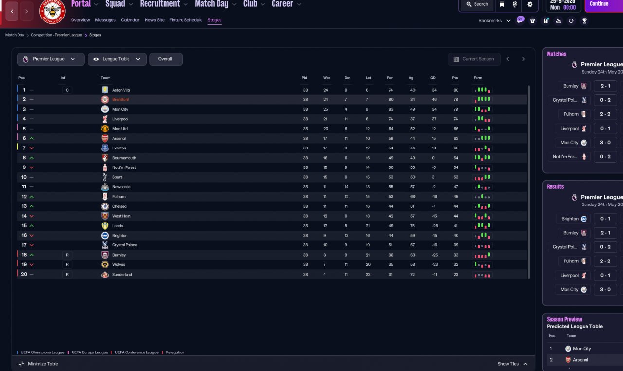
Task: Click the Man Utd crest in the table
Action: [x=105, y=129]
